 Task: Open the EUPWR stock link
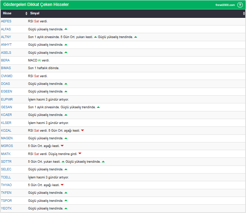7,100
